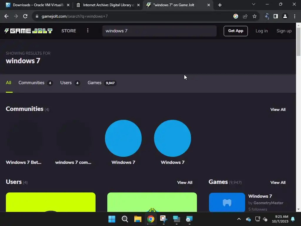Focus the Game Jolt search field
Screen dimensions: 301x226
coord(159,31)
